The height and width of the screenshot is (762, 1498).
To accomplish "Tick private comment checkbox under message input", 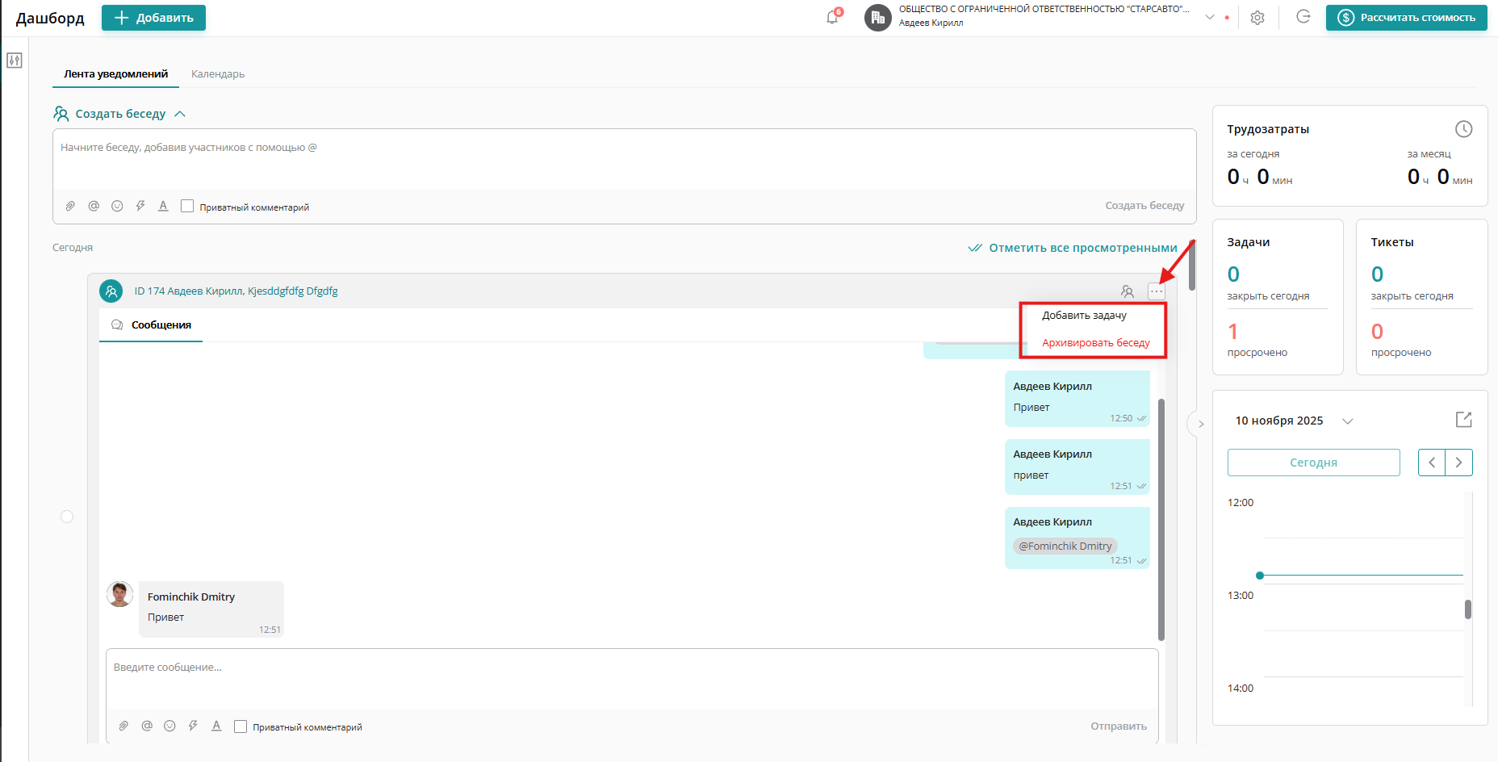I will [241, 726].
